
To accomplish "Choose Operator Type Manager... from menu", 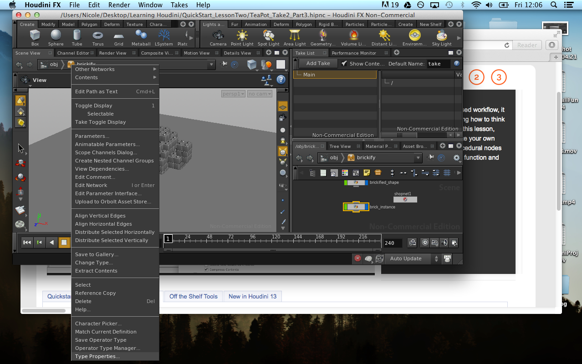I will (x=115, y=348).
